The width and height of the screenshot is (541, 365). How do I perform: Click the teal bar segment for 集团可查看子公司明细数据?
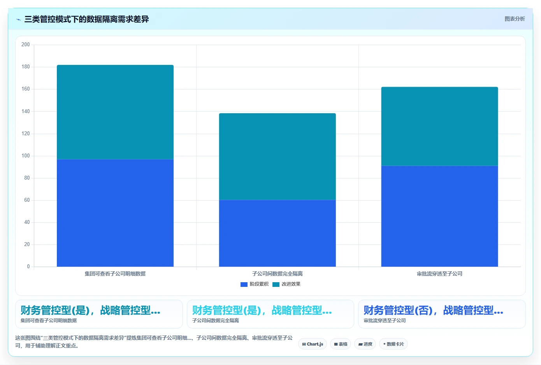[x=115, y=112]
